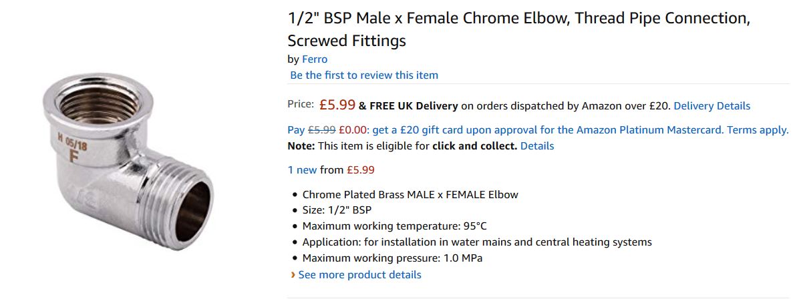
Task: Click the bold 'click and collect' text
Action: click(474, 146)
